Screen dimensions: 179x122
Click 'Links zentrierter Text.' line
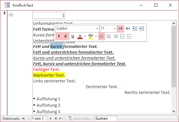[54, 81]
